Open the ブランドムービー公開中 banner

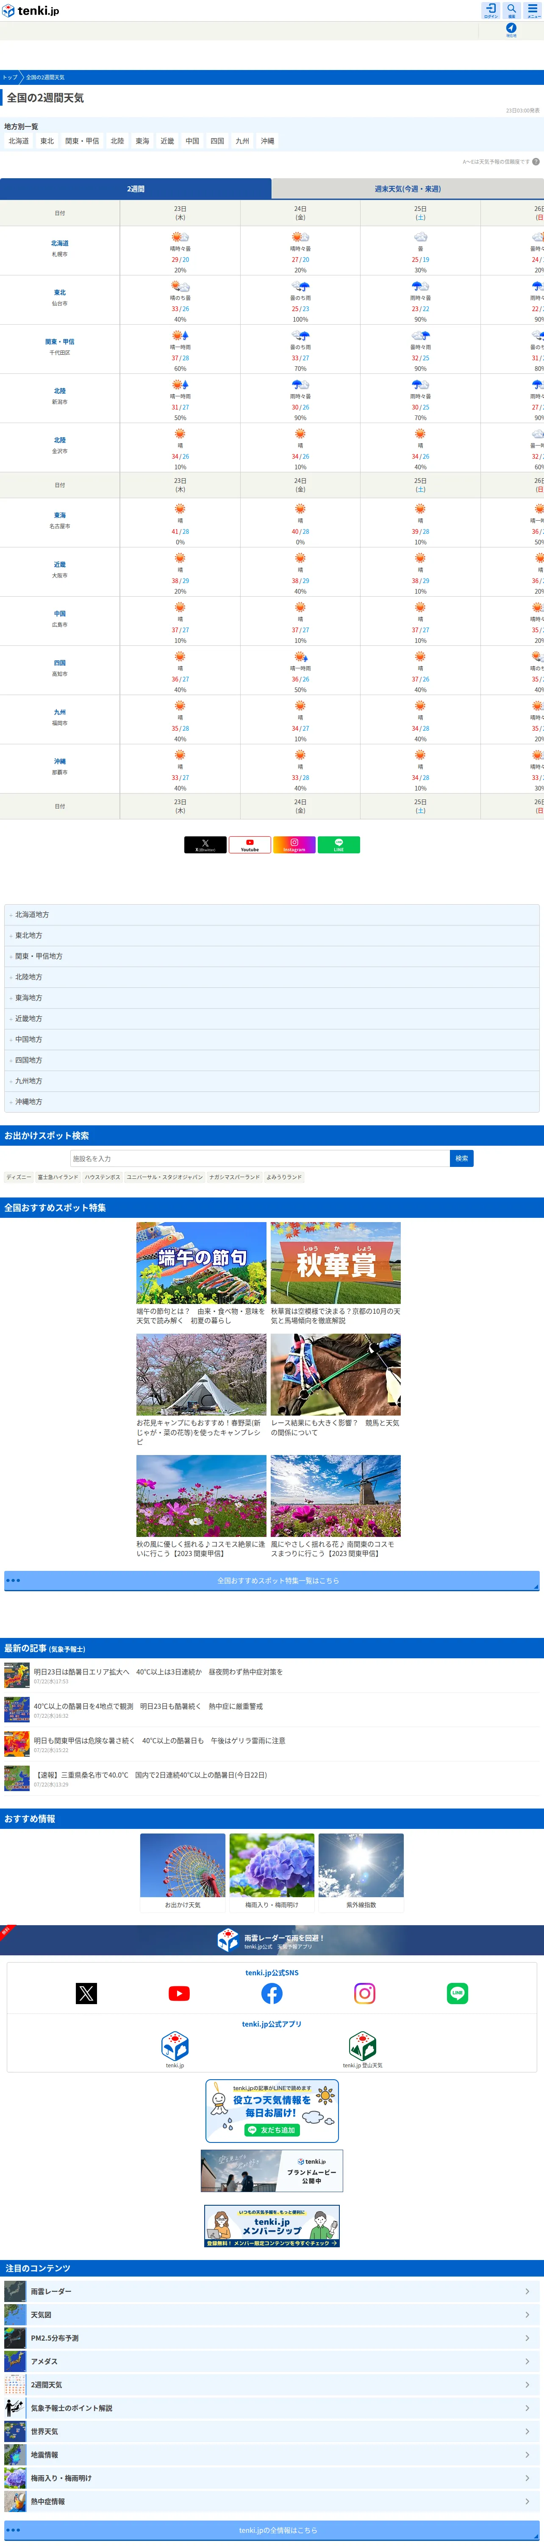[x=272, y=2171]
